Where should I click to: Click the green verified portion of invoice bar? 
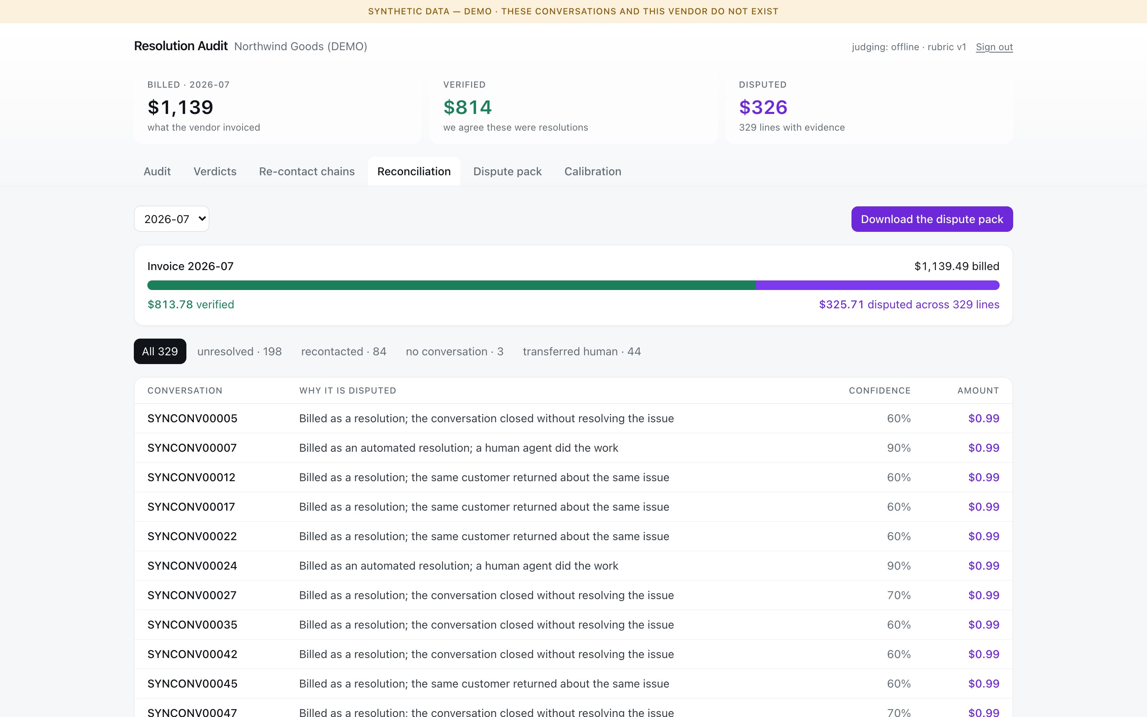click(451, 285)
